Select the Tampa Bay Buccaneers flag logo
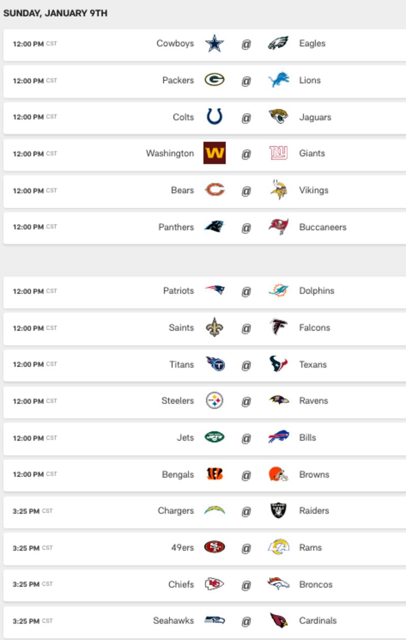 tap(279, 227)
